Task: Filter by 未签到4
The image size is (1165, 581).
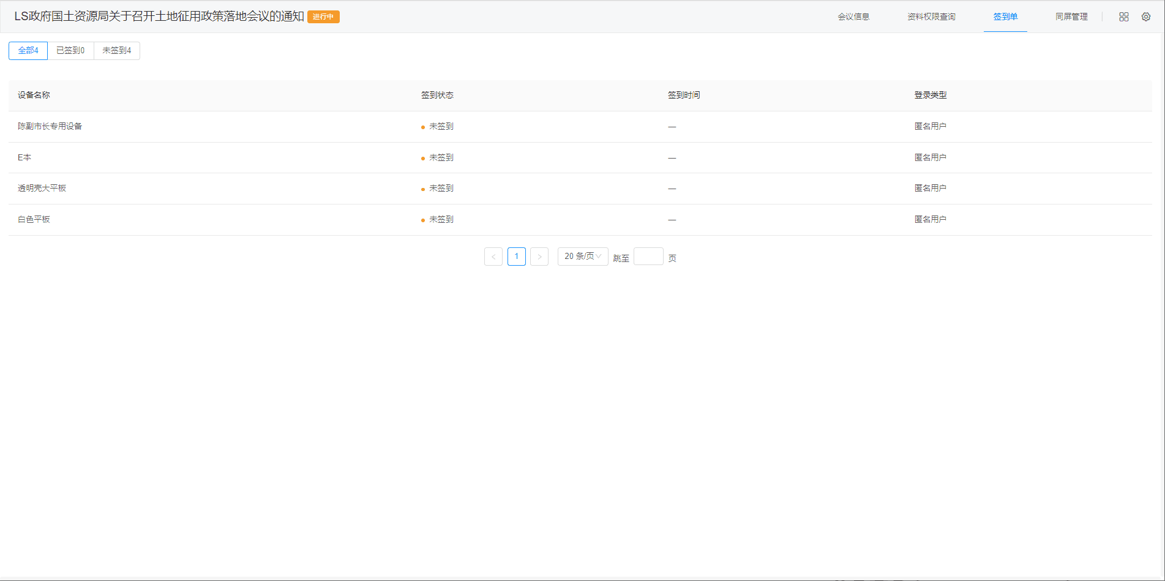Action: [116, 51]
